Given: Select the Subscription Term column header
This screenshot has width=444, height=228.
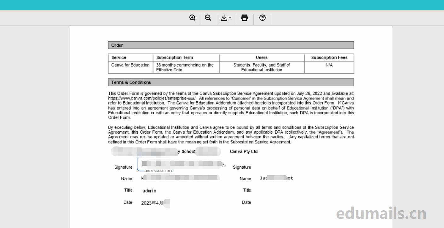Looking at the screenshot, I should [186, 57].
